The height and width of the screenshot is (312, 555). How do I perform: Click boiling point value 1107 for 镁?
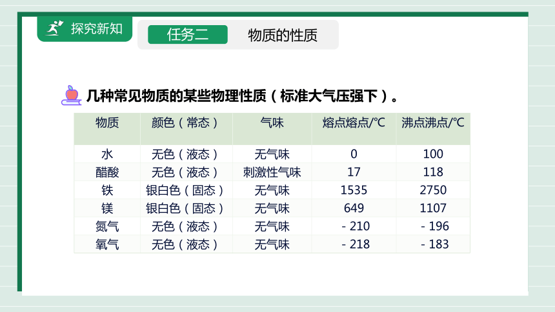tap(433, 208)
